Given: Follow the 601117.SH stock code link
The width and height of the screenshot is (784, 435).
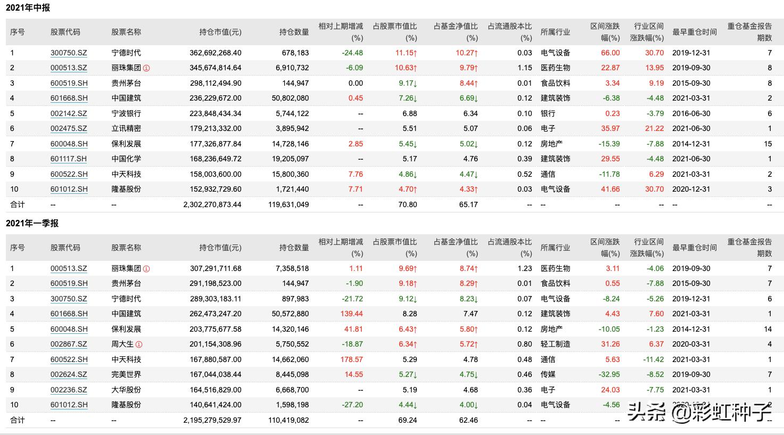Looking at the screenshot, I should tap(69, 159).
